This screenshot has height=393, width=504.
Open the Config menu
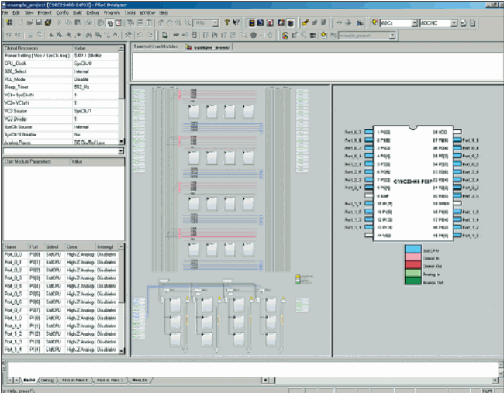pyautogui.click(x=62, y=12)
